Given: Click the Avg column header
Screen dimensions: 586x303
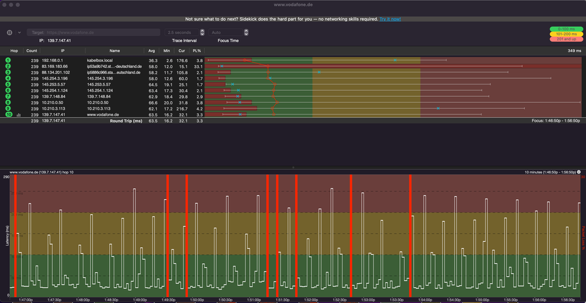Looking at the screenshot, I should pos(151,50).
